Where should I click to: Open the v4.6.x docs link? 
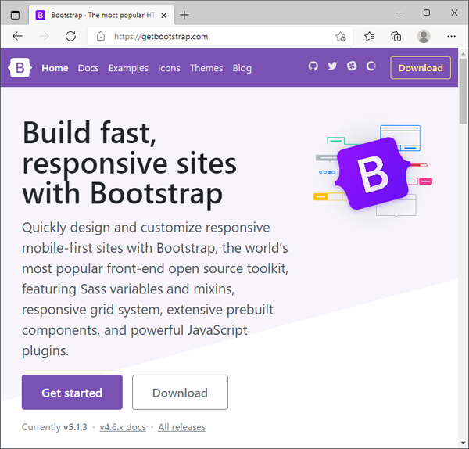pos(123,427)
